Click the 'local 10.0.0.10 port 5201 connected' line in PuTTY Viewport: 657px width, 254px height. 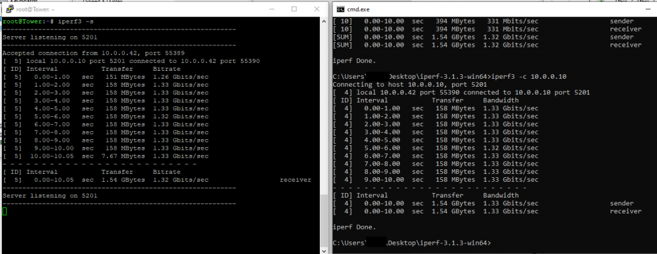click(131, 61)
